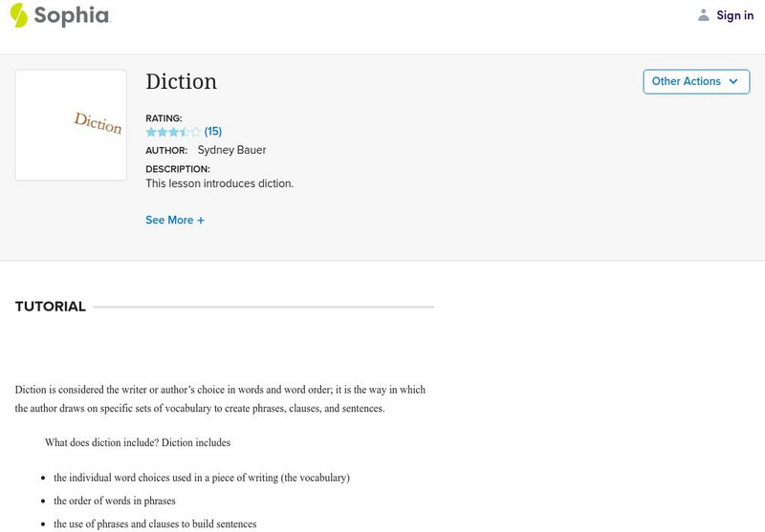Rate the lesson with the first star
The image size is (765, 532).
[151, 132]
